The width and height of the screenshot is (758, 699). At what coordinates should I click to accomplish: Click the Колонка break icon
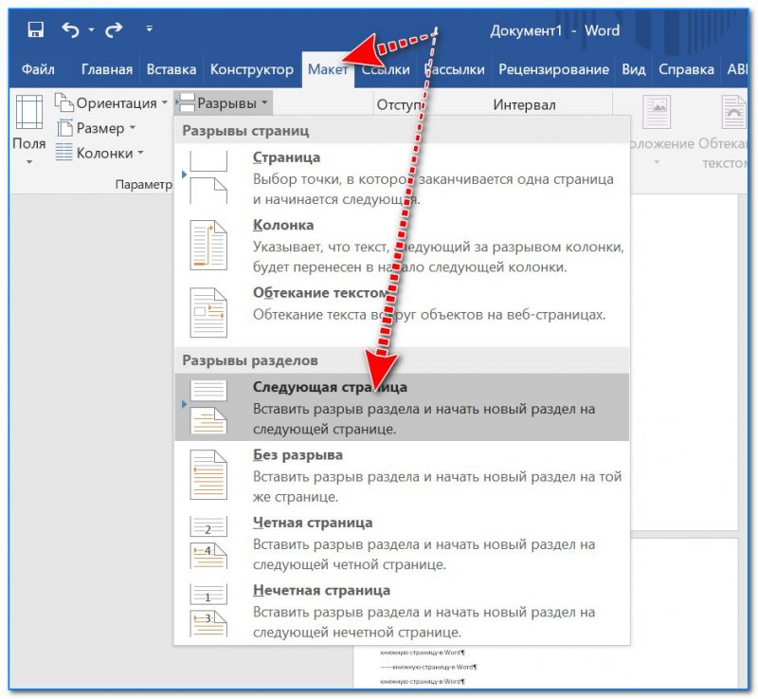(x=208, y=245)
